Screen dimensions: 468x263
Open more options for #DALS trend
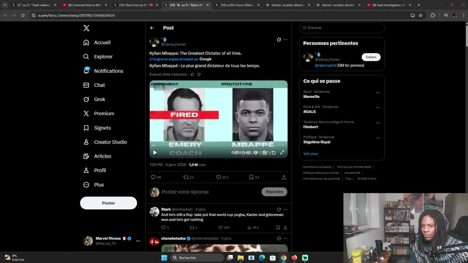click(378, 108)
